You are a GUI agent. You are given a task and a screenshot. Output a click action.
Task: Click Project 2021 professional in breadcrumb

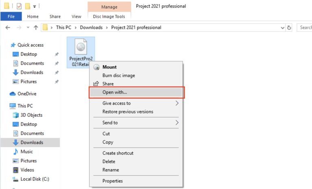(136, 28)
